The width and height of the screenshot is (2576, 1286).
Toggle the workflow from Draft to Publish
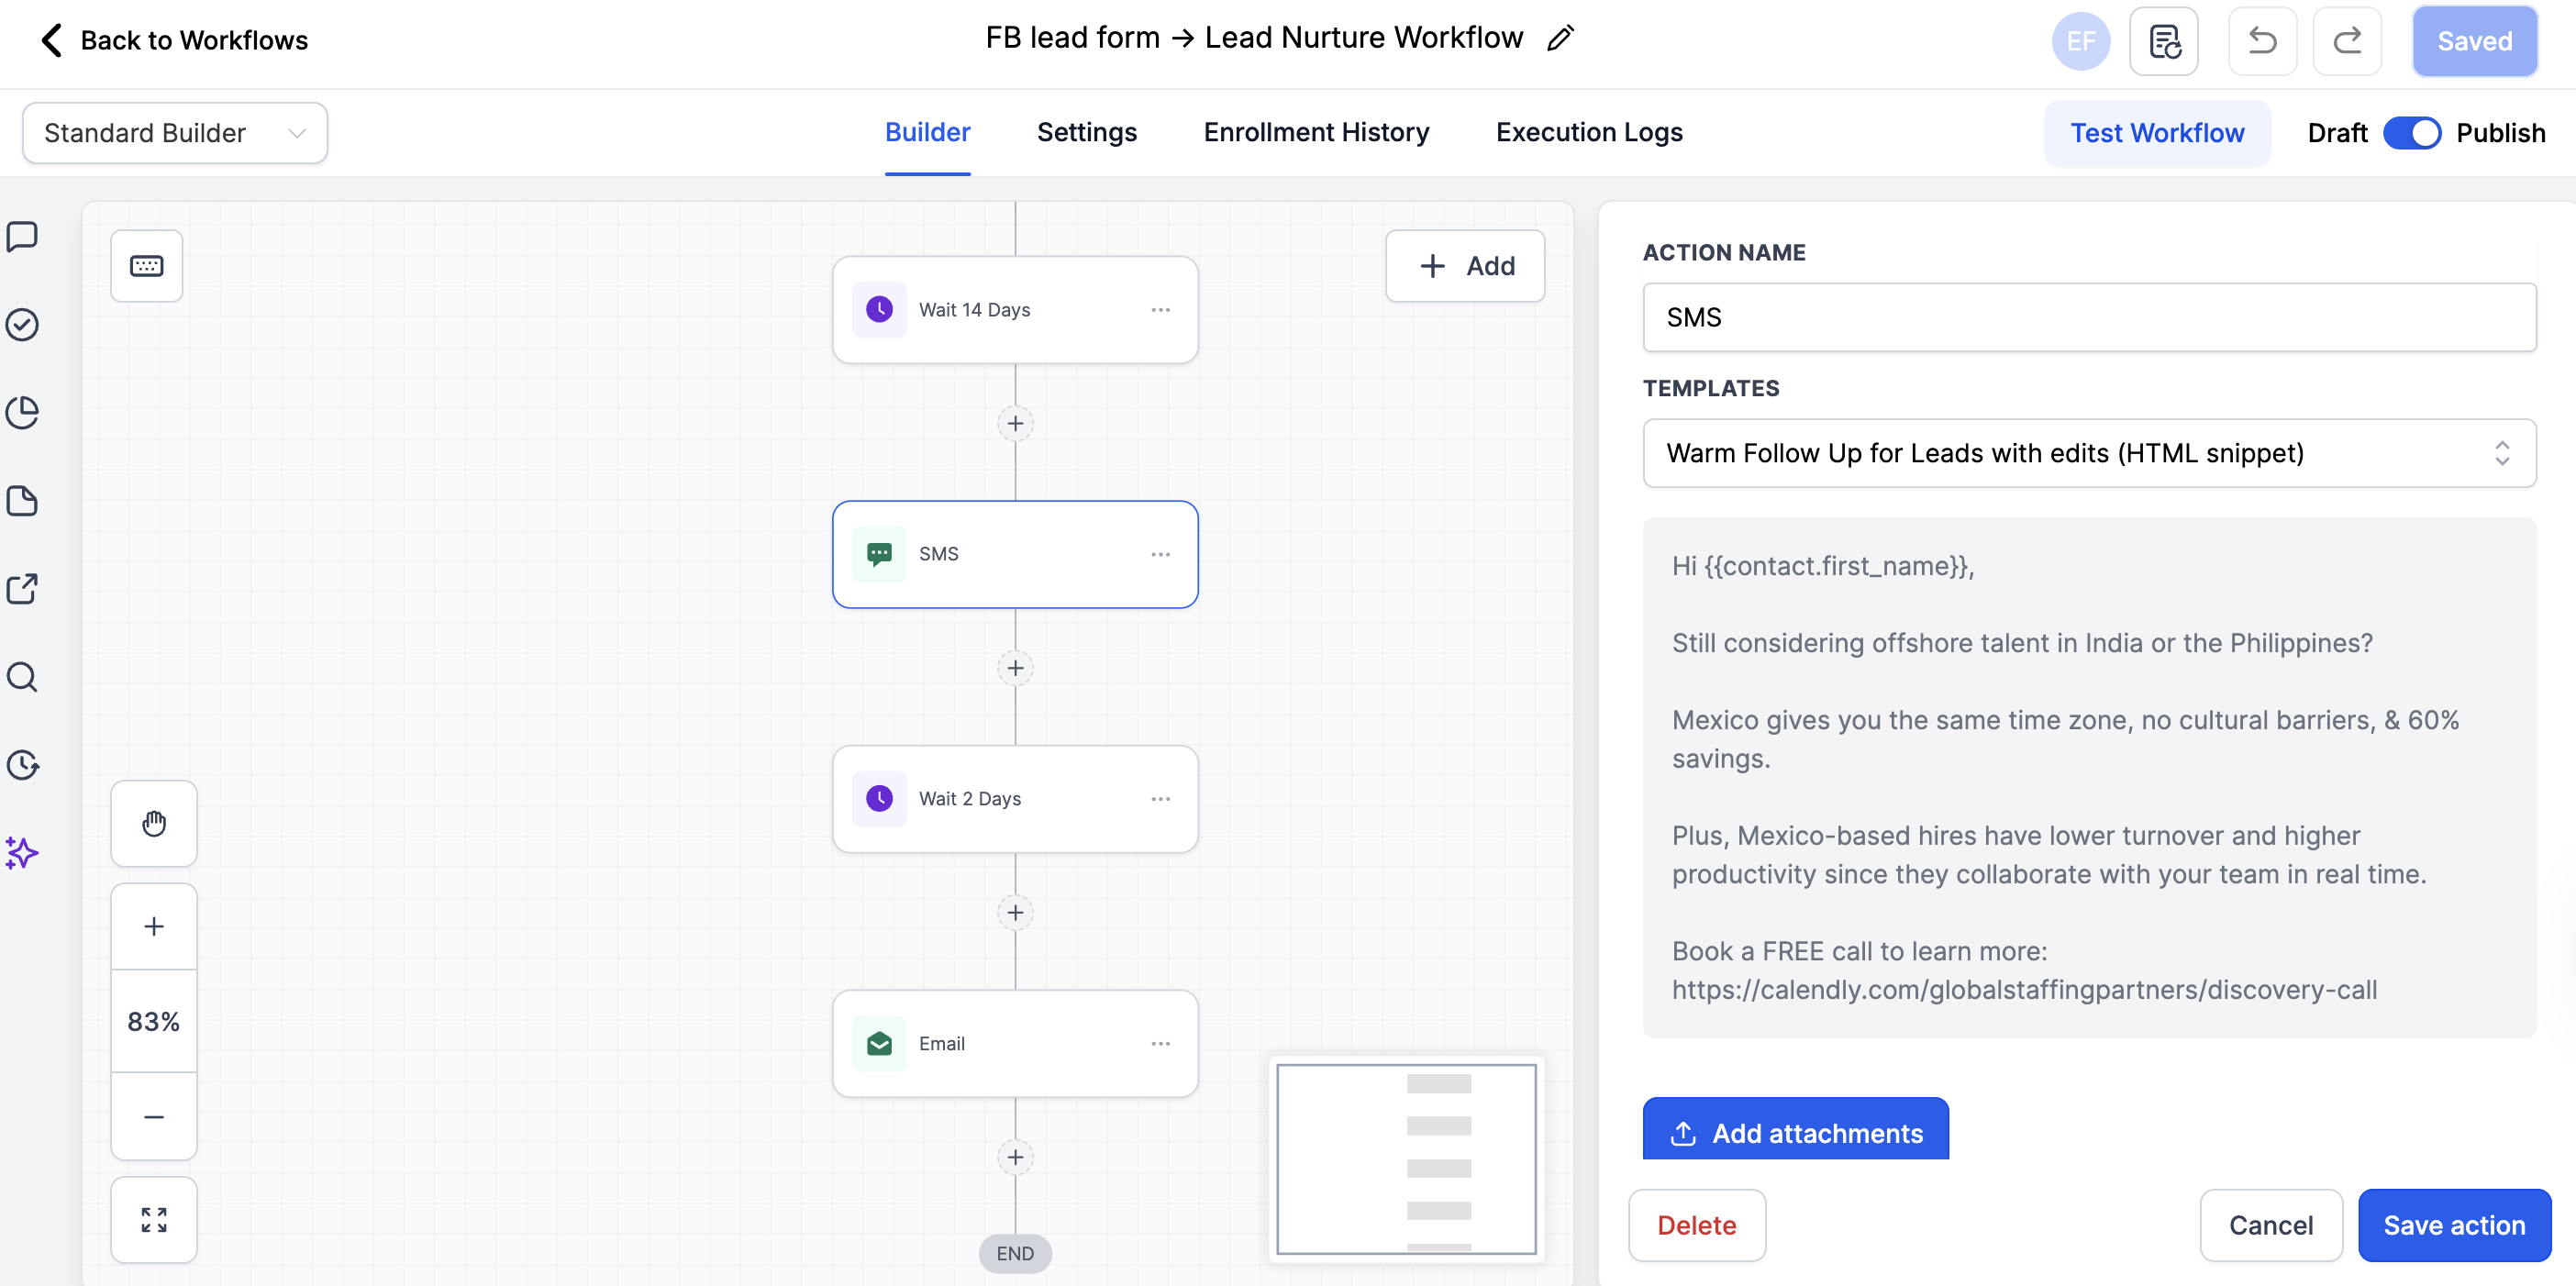[x=2413, y=132]
